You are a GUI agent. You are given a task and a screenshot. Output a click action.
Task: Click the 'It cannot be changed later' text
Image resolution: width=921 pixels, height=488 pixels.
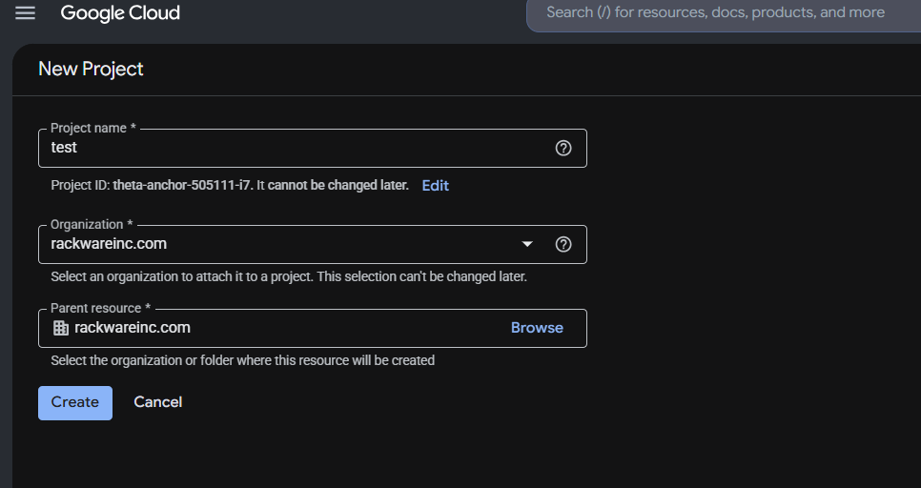pyautogui.click(x=333, y=185)
